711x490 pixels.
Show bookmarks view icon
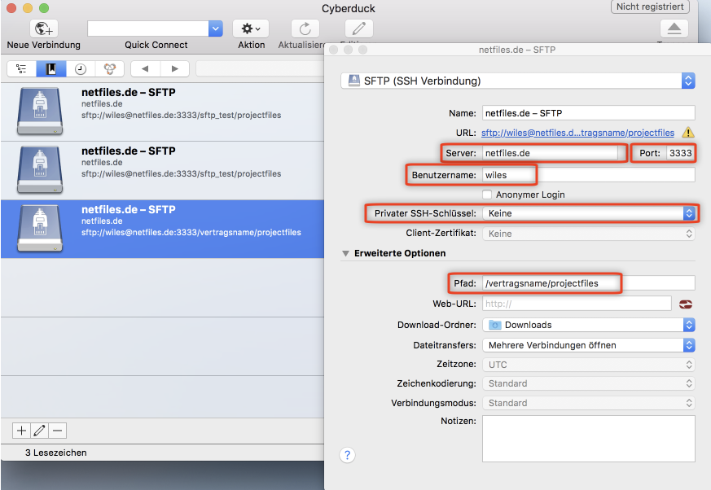tap(51, 69)
